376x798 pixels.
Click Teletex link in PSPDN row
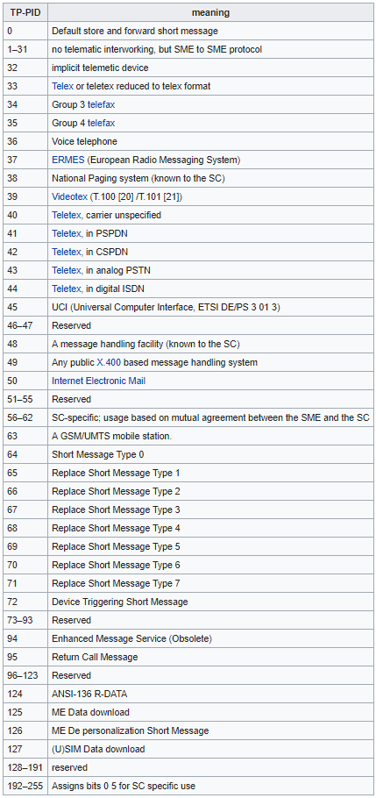67,233
